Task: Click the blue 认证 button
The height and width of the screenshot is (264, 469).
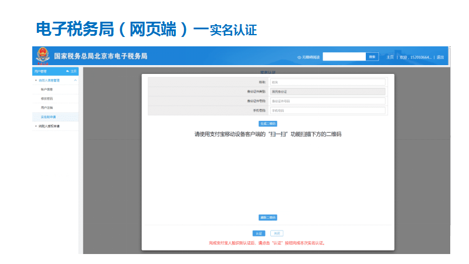Action: (259, 233)
